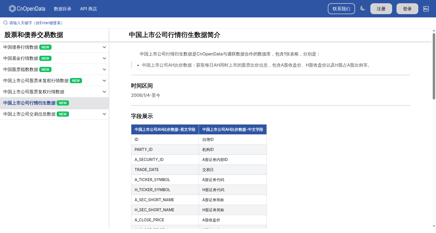
Task: Expand 中国债券行情数据 chevron
Action: point(104,47)
